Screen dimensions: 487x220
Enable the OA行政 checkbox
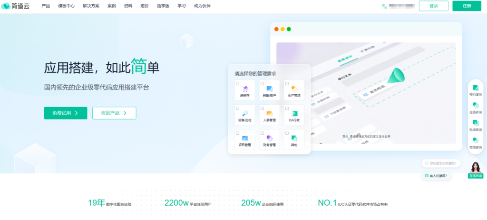(x=287, y=108)
